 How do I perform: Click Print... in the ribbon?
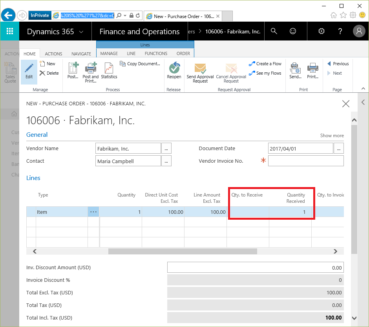313,70
